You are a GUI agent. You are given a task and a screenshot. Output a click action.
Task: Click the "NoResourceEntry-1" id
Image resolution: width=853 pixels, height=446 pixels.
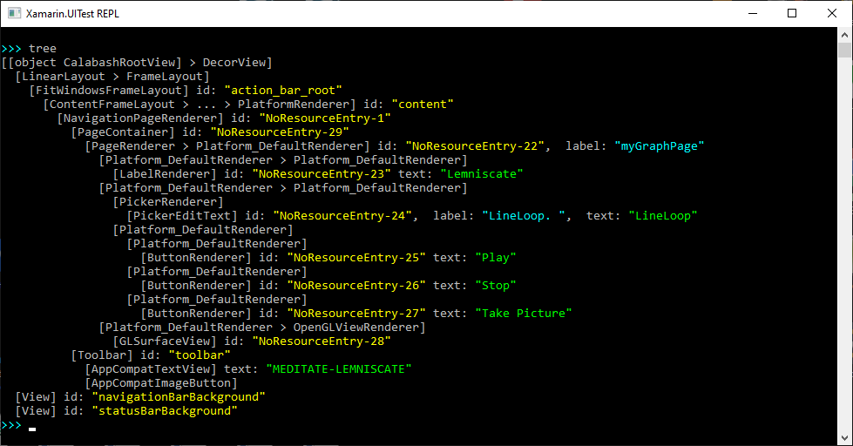tap(325, 118)
